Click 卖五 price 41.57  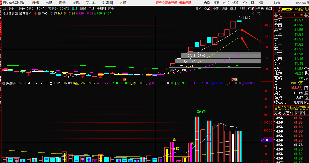tap(299, 20)
